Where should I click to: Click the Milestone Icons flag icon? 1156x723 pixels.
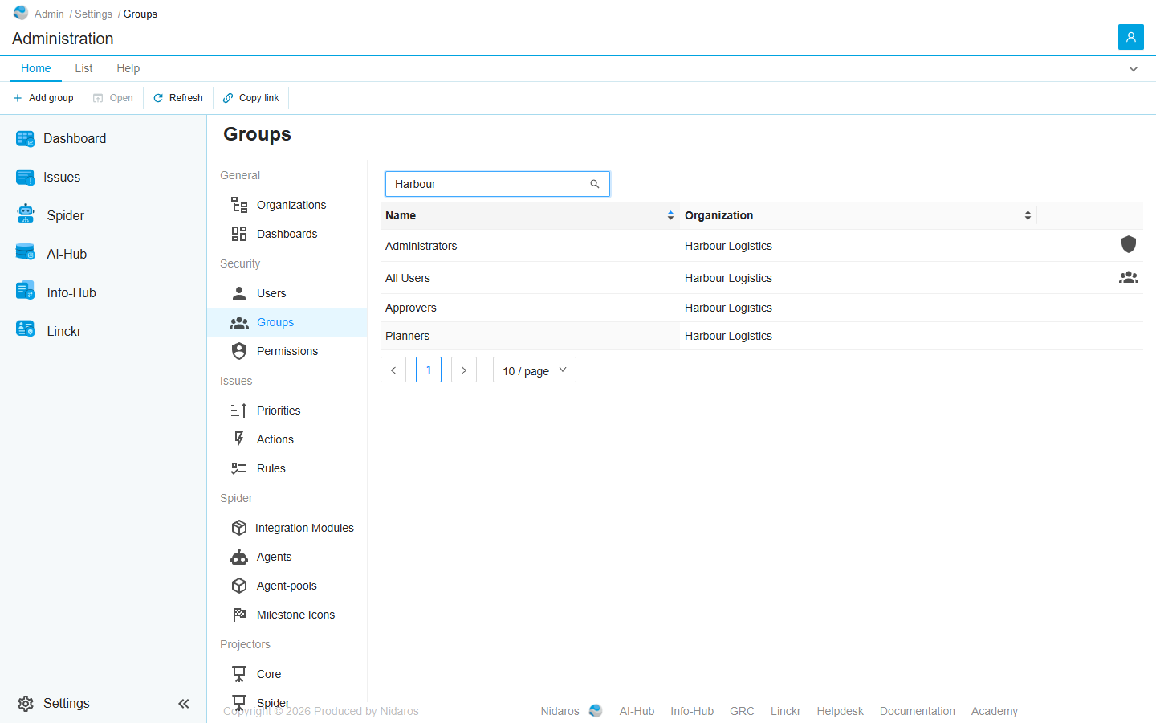[x=239, y=615]
